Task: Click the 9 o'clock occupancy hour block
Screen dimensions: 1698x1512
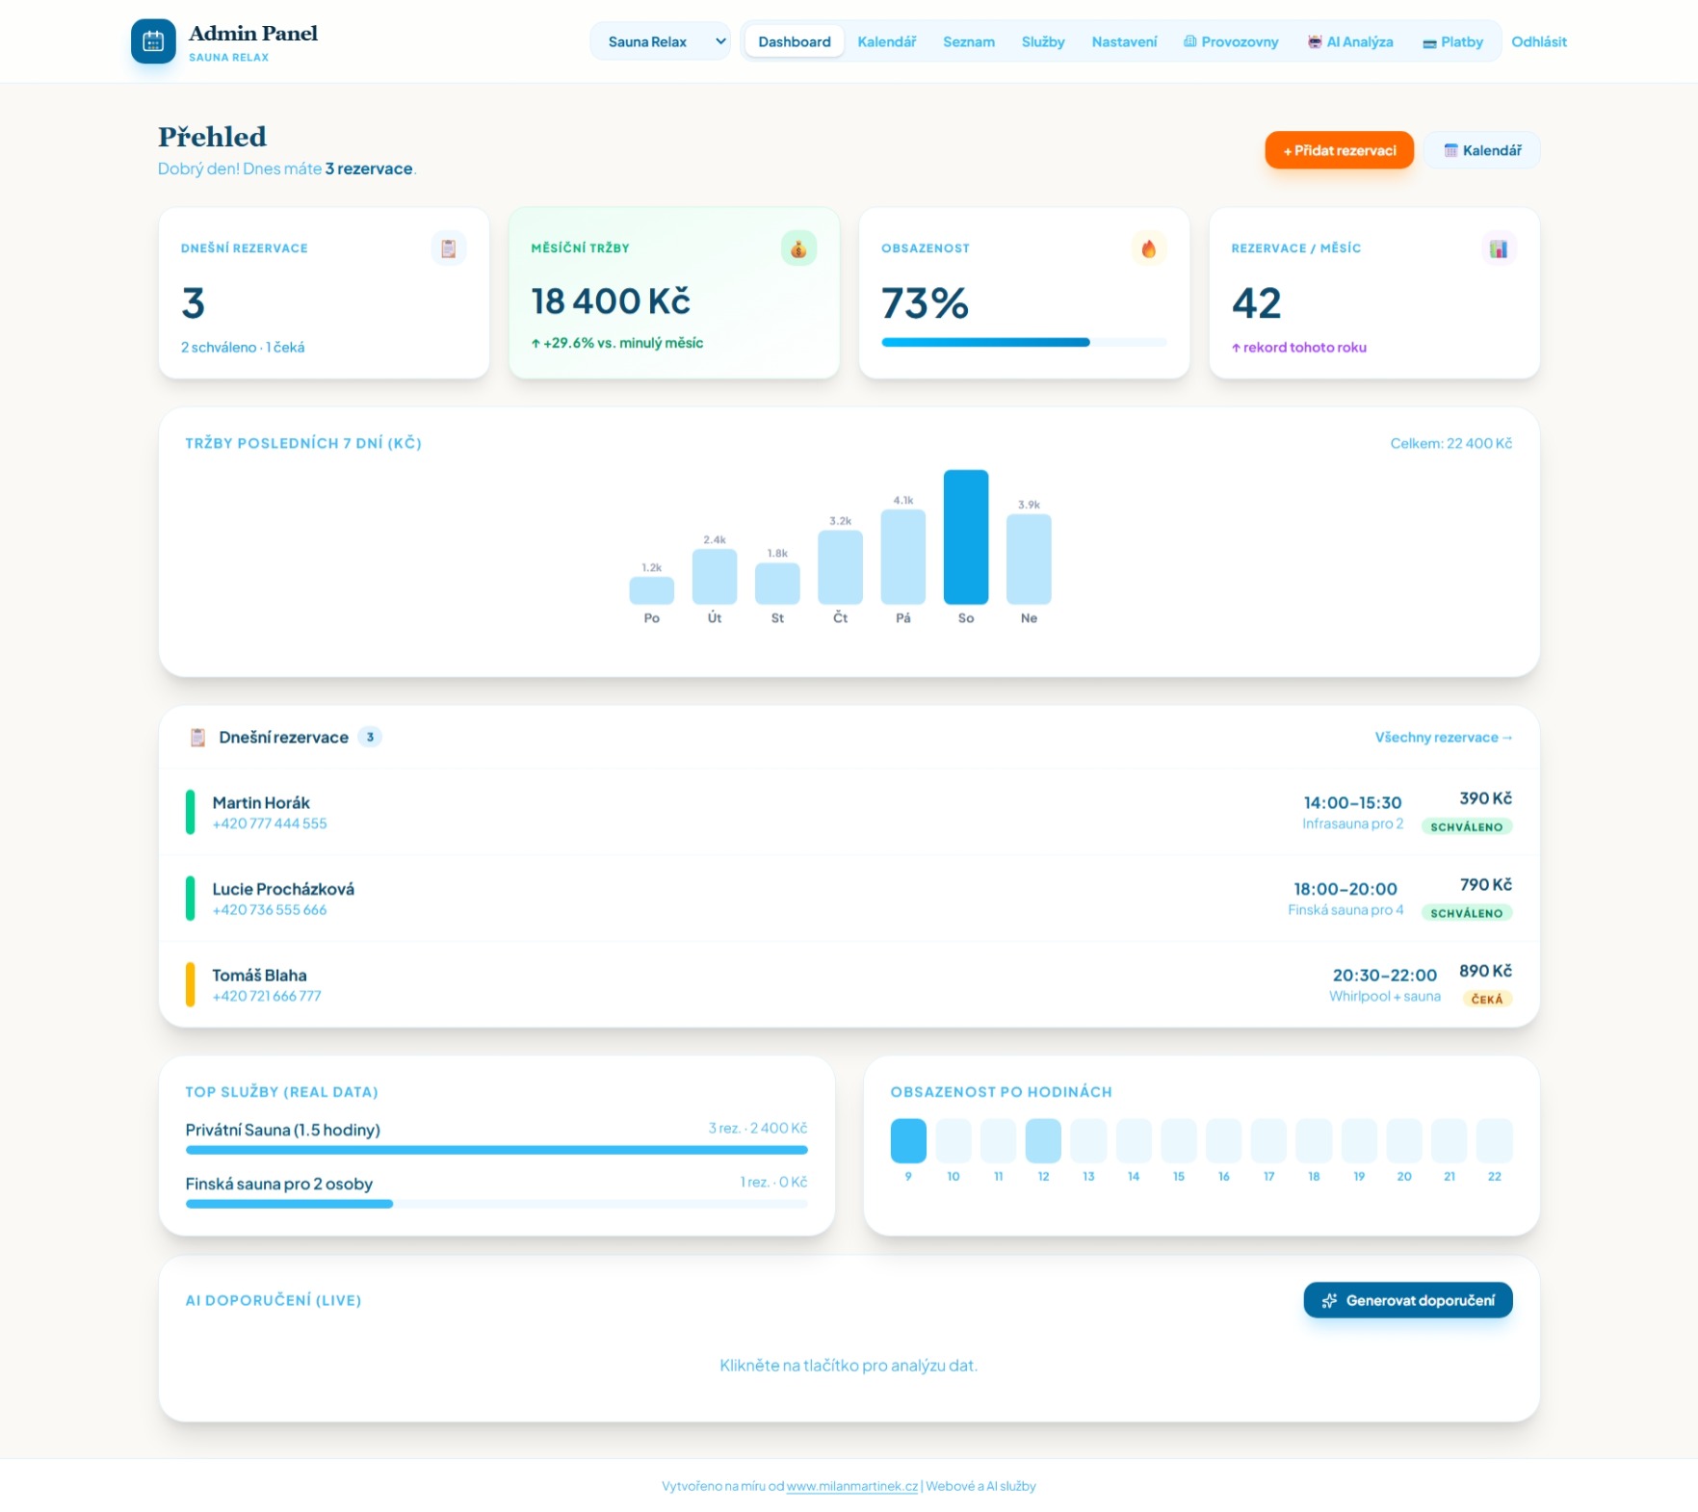Action: pyautogui.click(x=907, y=1140)
